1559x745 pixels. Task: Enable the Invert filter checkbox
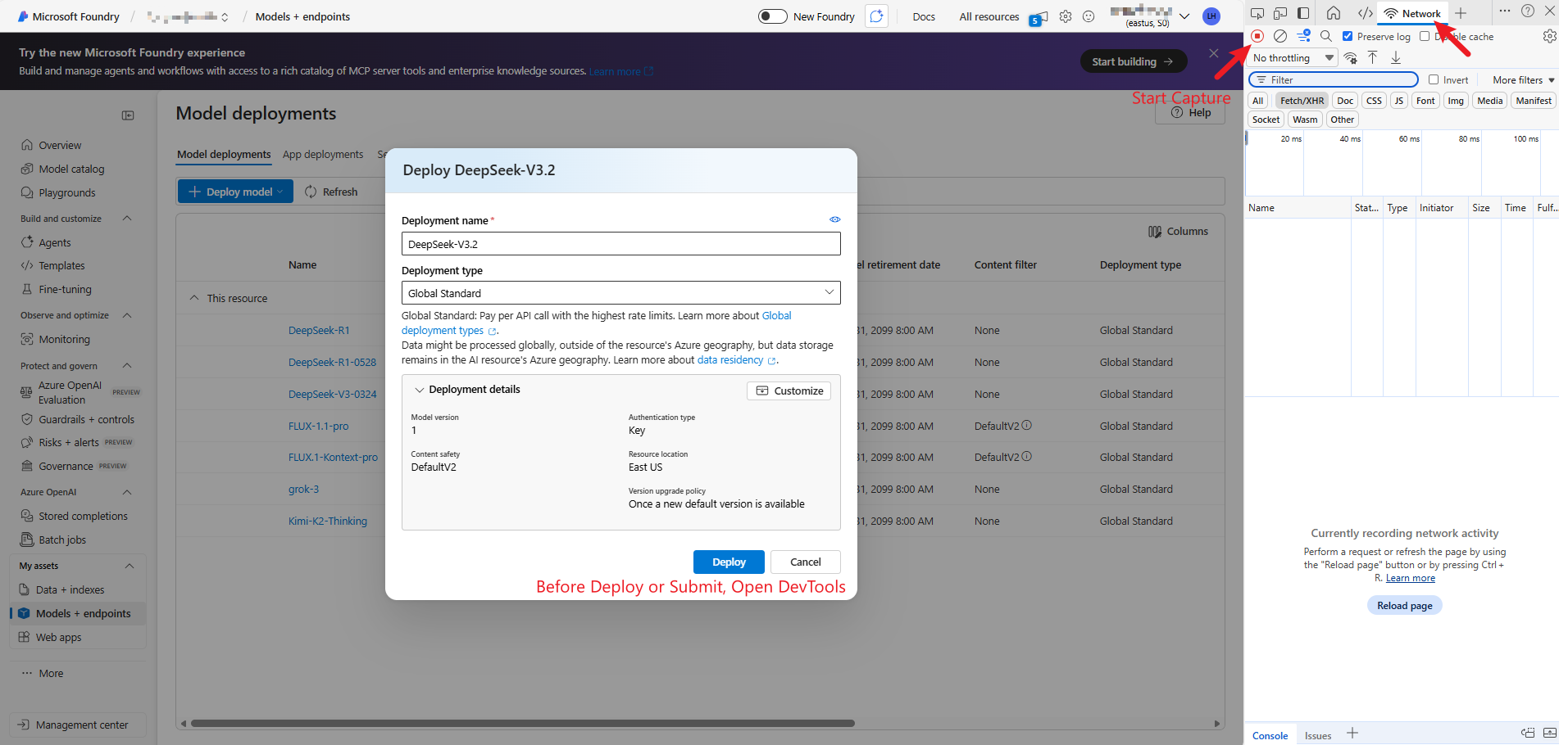coord(1435,79)
